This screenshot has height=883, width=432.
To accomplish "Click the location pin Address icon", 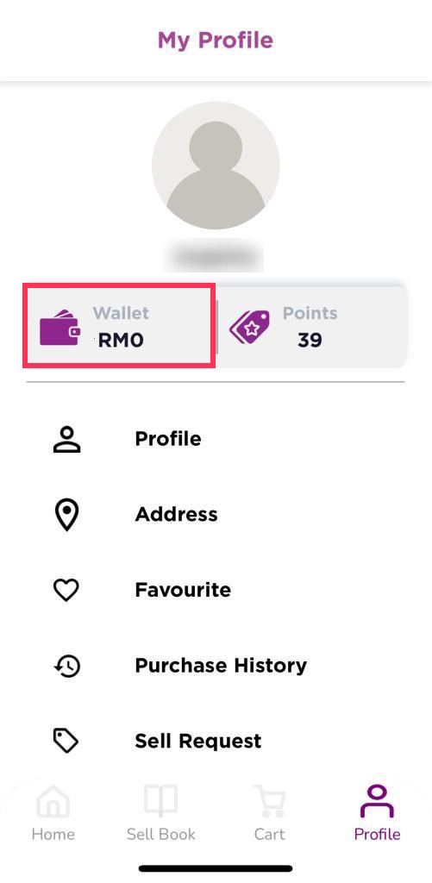I will [67, 516].
